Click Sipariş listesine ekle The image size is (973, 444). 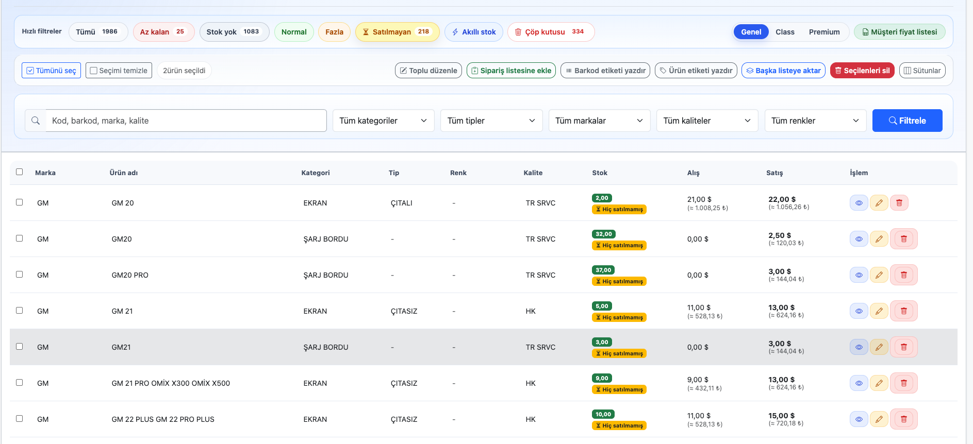511,71
